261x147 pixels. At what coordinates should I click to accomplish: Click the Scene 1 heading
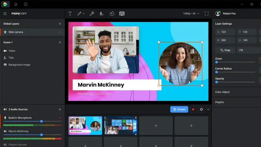pos(8,42)
